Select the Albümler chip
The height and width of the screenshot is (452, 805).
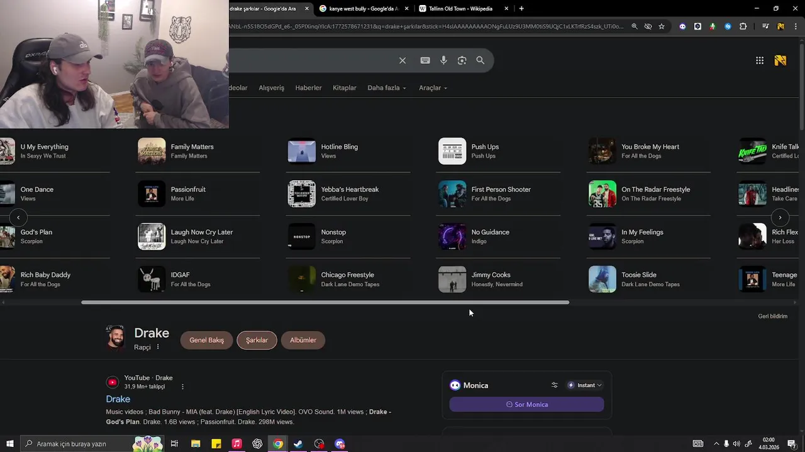click(x=303, y=340)
